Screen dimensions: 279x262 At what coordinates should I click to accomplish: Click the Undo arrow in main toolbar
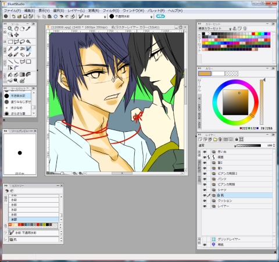(61, 16)
